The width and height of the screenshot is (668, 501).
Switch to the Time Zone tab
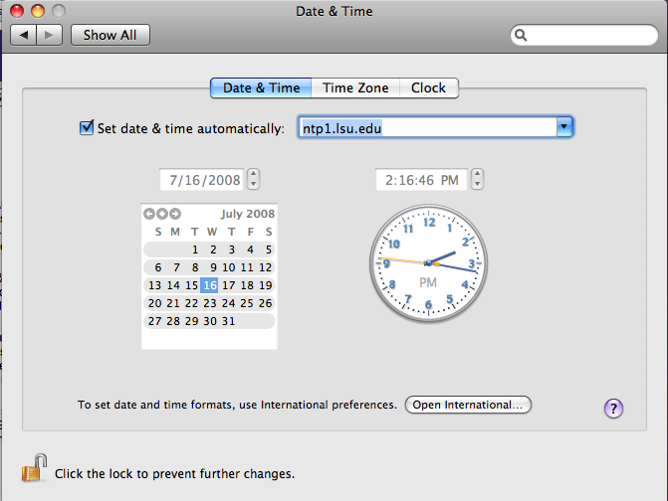355,88
